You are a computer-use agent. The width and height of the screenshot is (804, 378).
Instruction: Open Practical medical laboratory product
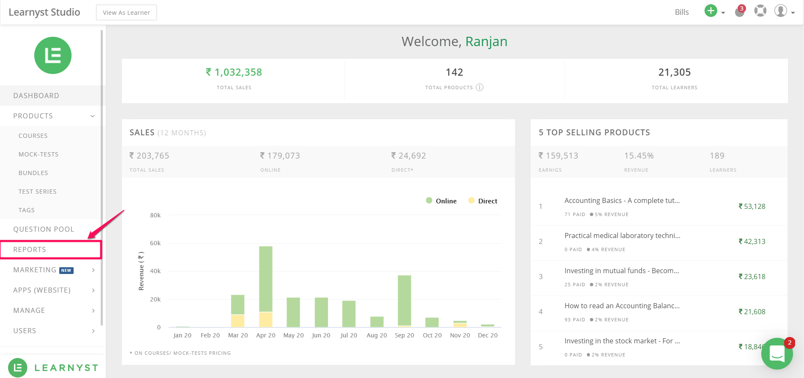tap(622, 236)
